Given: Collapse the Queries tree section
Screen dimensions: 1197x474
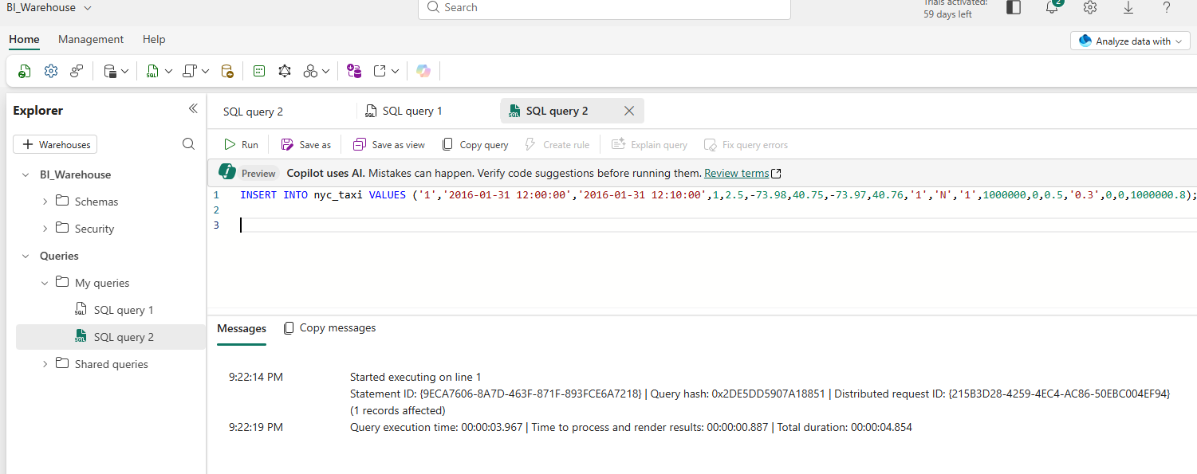Looking at the screenshot, I should pos(26,256).
